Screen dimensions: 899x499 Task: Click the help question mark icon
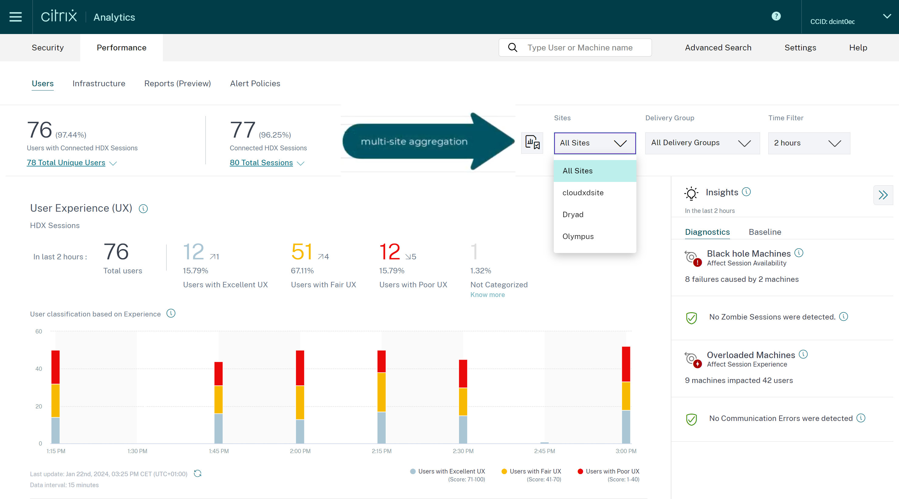pyautogui.click(x=776, y=16)
